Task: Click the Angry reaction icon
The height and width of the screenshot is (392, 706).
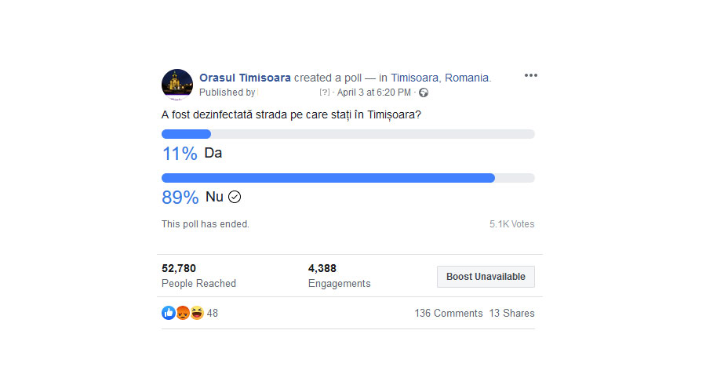Action: pos(183,313)
